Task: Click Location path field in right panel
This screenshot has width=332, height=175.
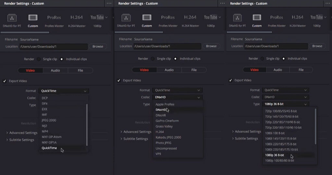Action: pyautogui.click(x=276, y=46)
